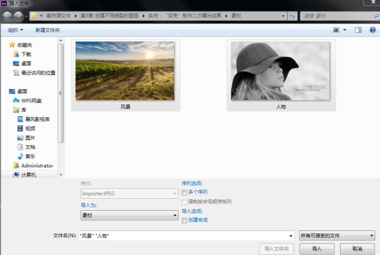Click 案例源文件 in breadcrumb path
The image size is (380, 255).
click(59, 16)
